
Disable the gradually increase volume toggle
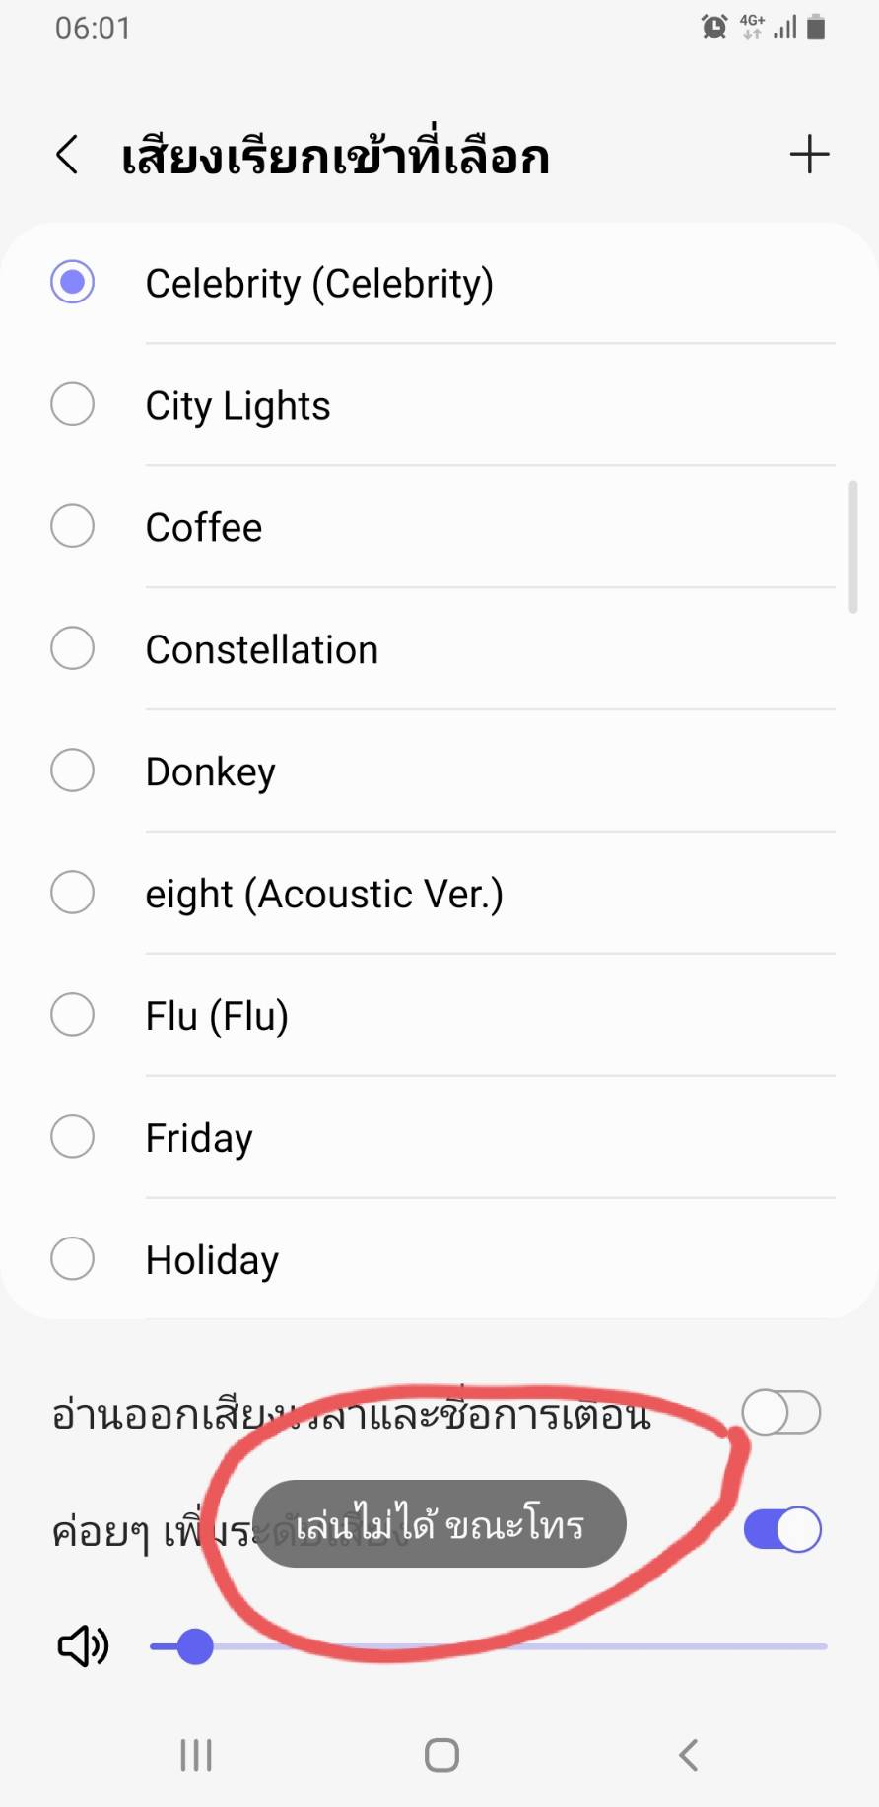(782, 1530)
